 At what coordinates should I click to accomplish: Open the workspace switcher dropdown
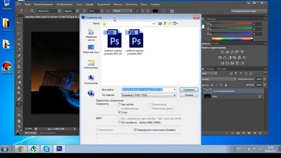pos(249,11)
